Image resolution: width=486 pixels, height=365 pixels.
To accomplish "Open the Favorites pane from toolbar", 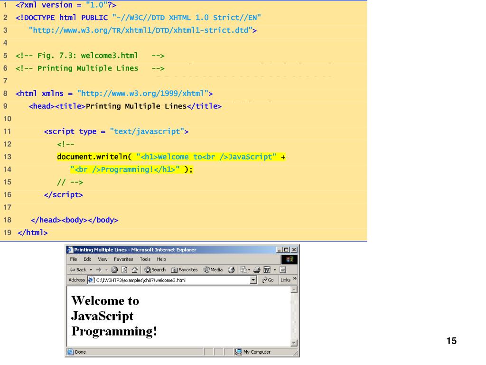I will (185, 270).
